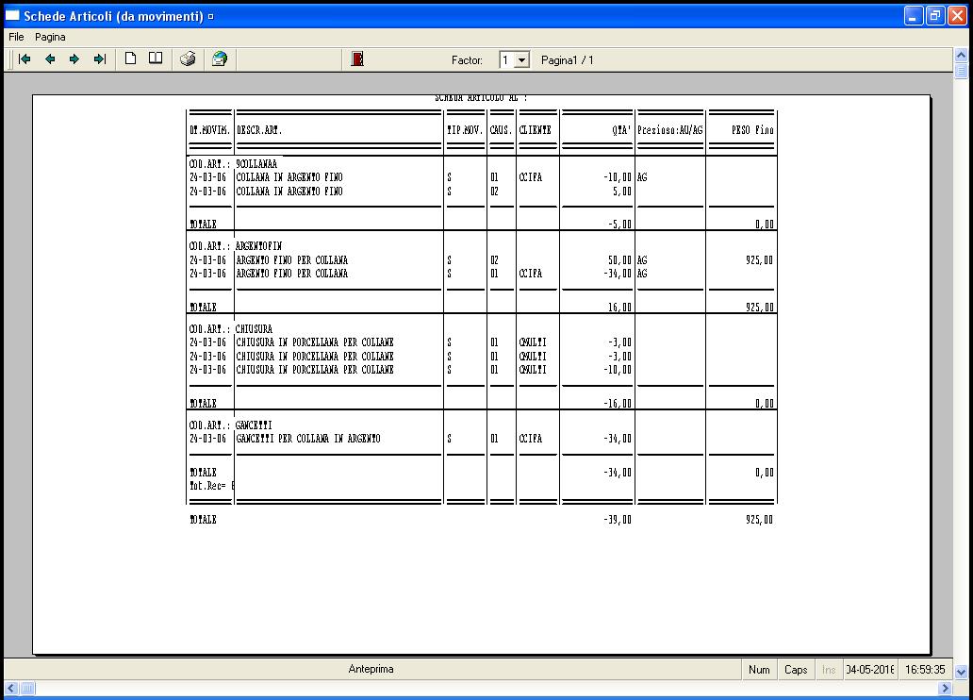
Task: Click the vertical scrollbar down arrow
Action: tap(961, 672)
